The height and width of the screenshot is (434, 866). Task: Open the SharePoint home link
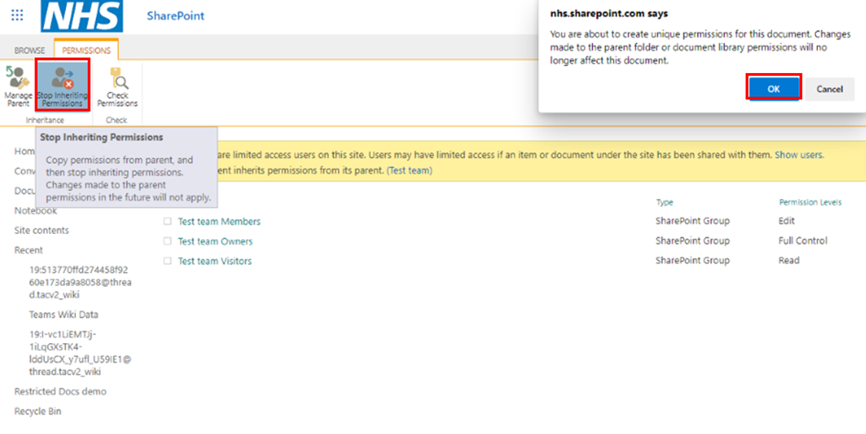(x=175, y=16)
